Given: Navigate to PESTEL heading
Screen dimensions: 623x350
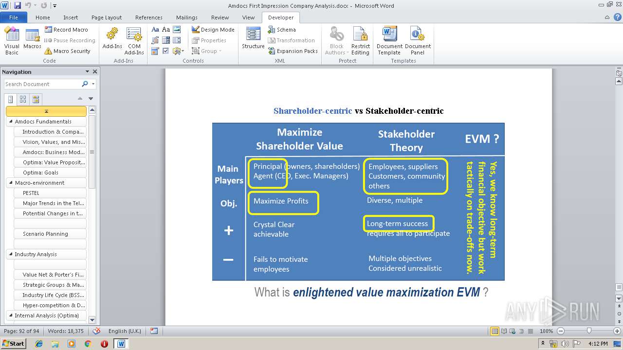Looking at the screenshot, I should [50, 193].
